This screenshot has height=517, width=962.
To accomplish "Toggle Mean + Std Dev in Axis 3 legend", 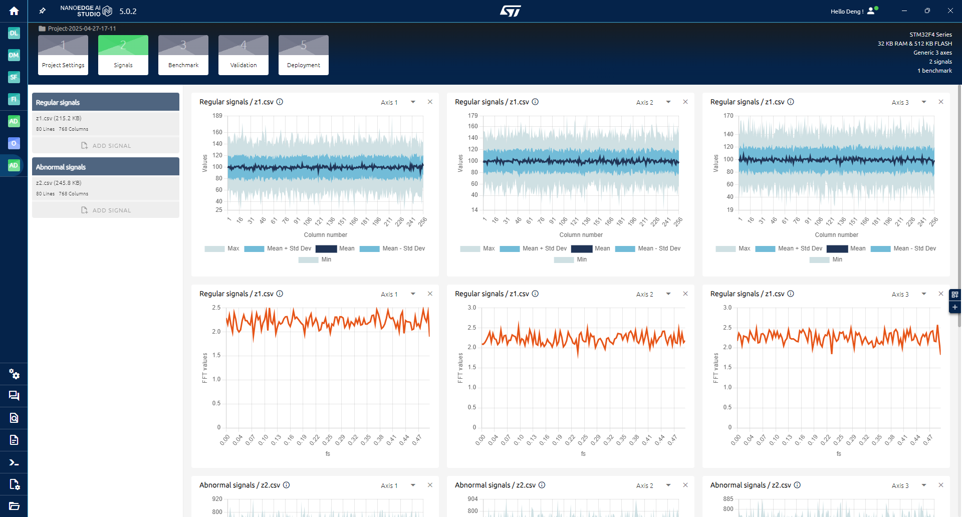I will 789,248.
